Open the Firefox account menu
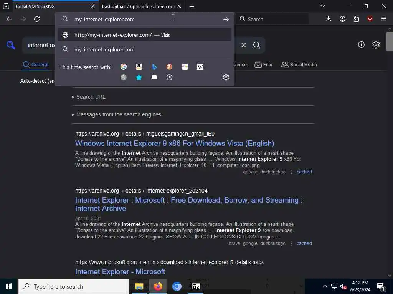Viewport: 393px width, 294px height. (342, 19)
